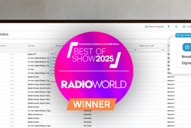Open actions dots for Digital Geofencing row

pyautogui.click(x=12, y=115)
